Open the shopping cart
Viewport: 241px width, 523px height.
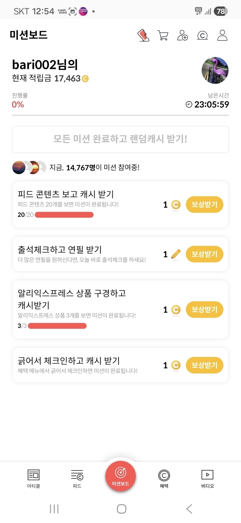[x=163, y=35]
